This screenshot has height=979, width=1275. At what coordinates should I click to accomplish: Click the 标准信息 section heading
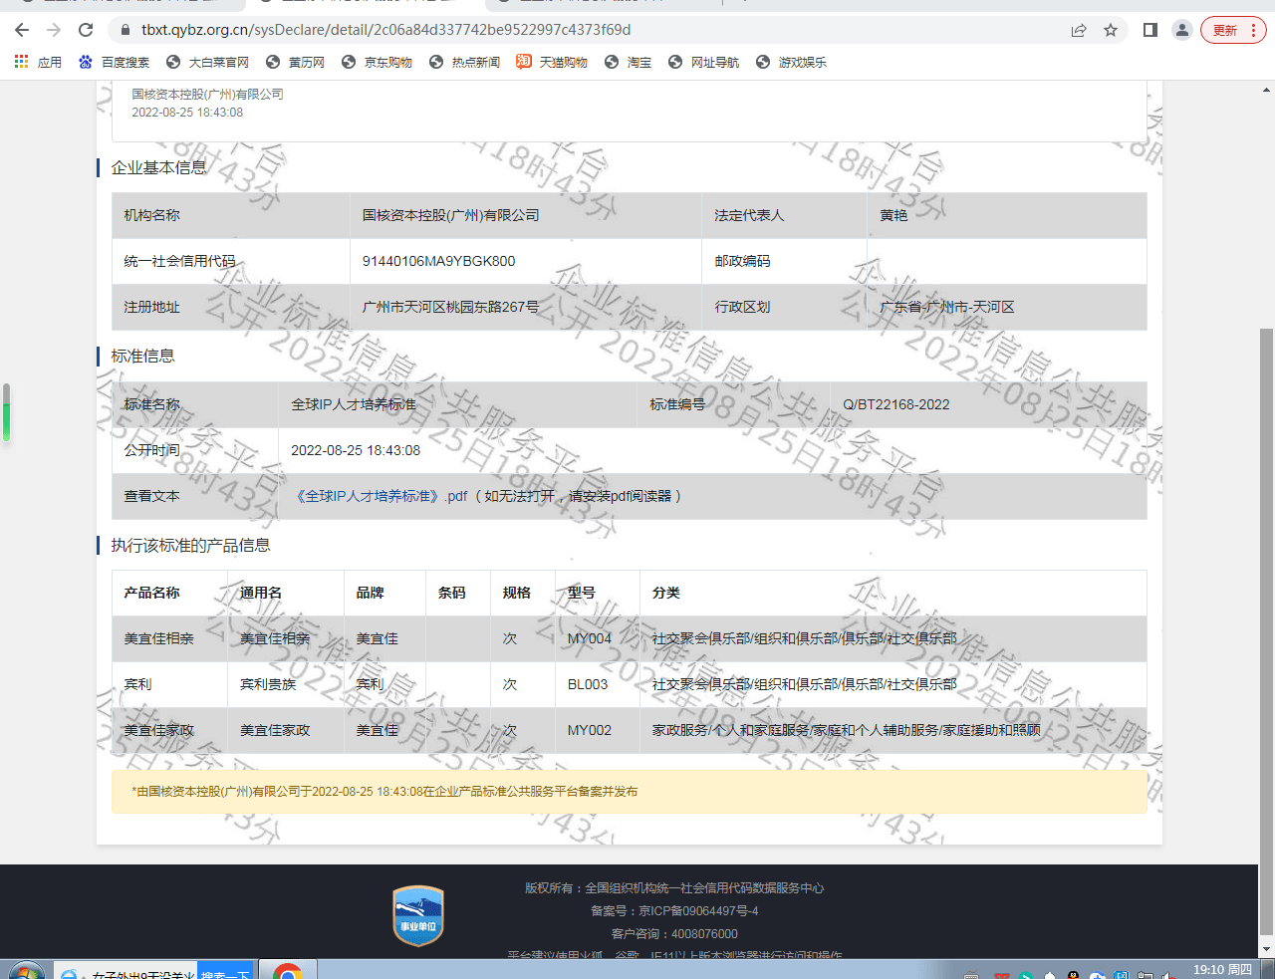(142, 356)
